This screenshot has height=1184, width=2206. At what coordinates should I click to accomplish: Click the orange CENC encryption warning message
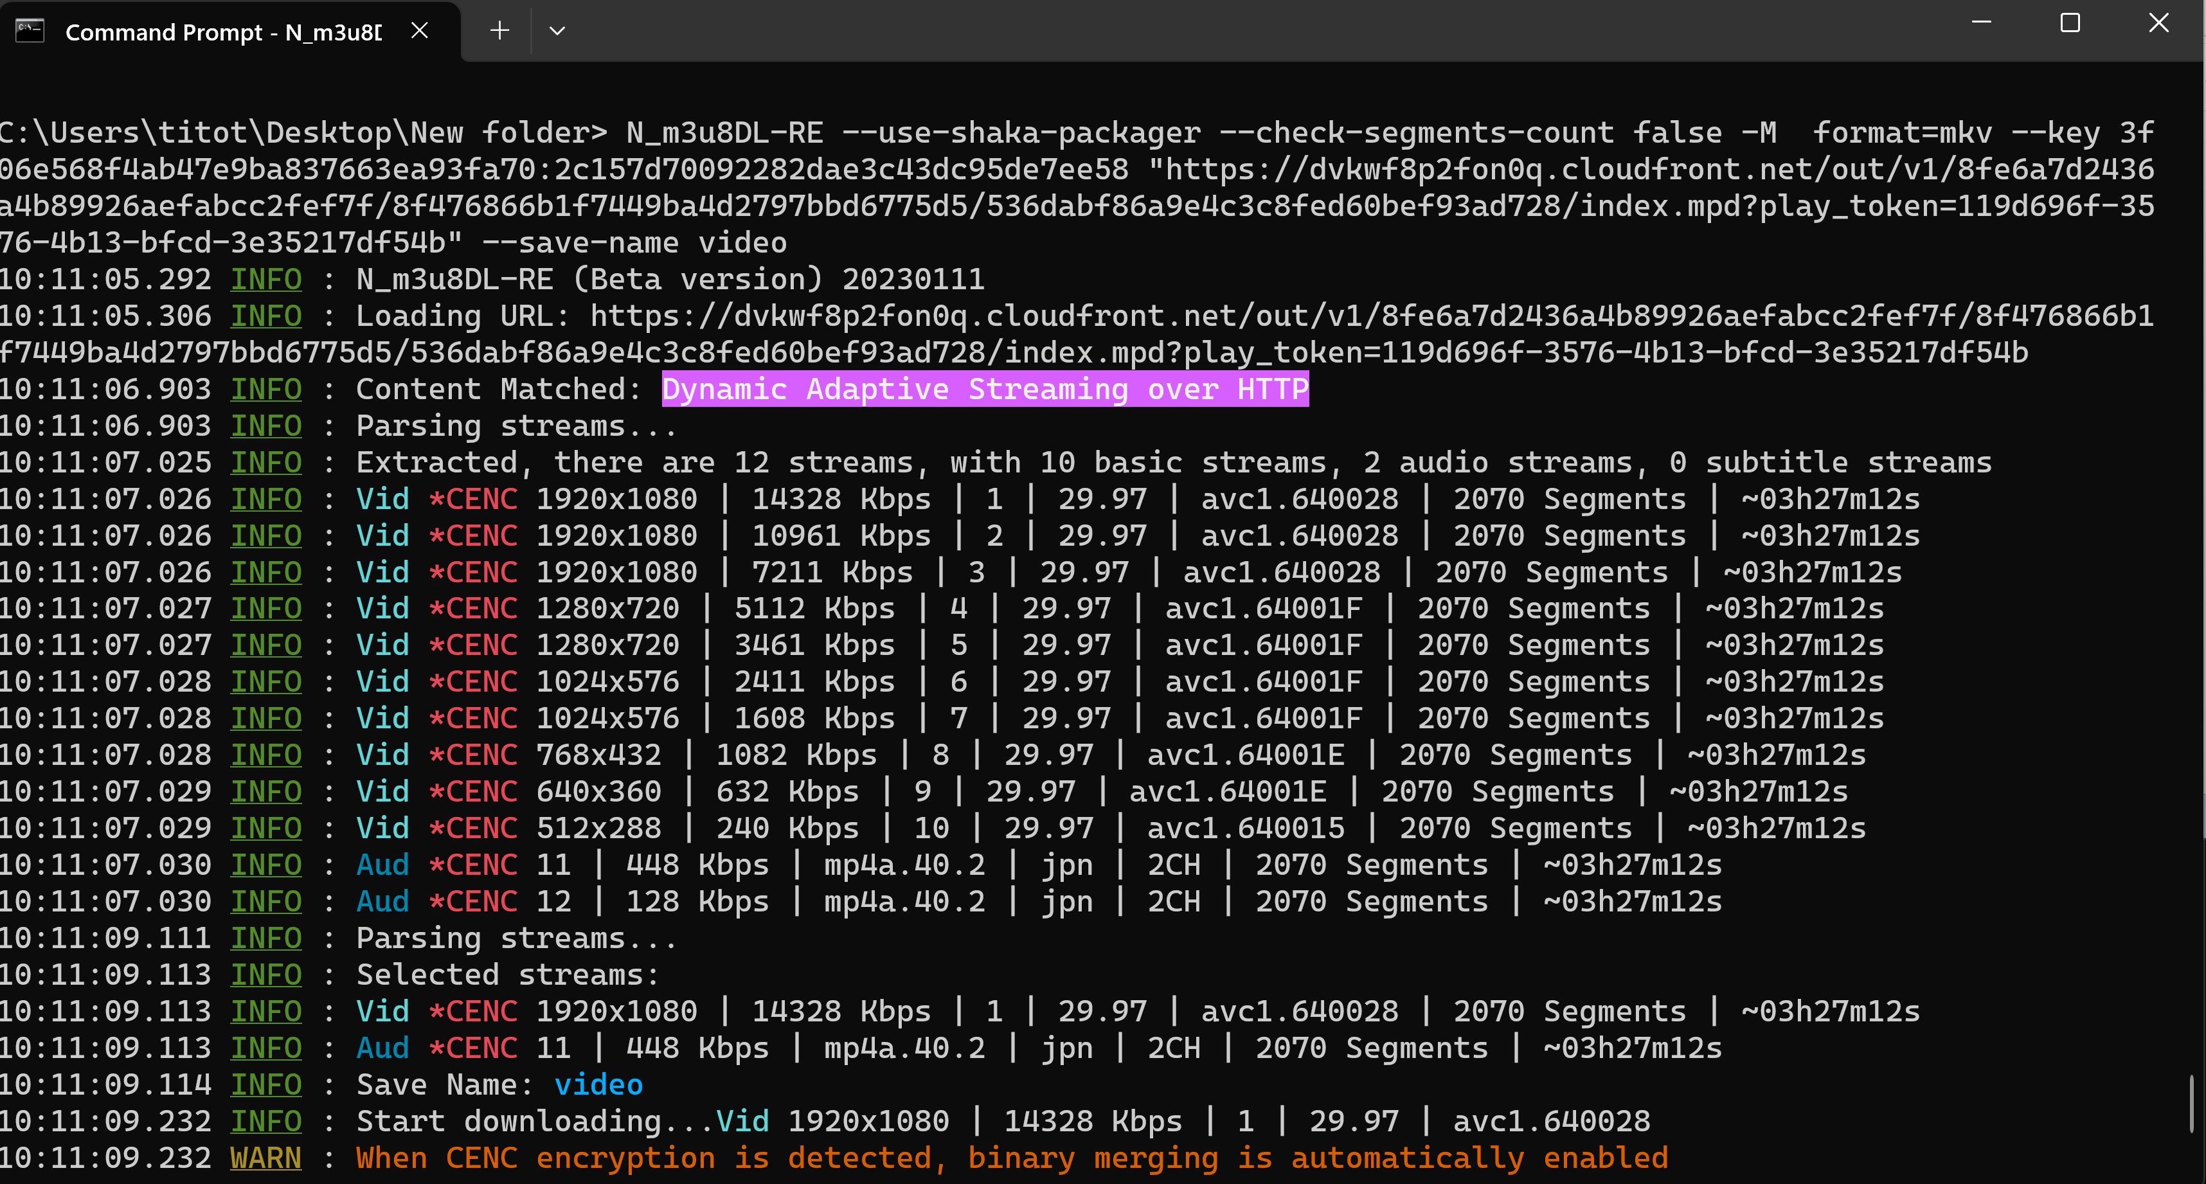pyautogui.click(x=1010, y=1158)
